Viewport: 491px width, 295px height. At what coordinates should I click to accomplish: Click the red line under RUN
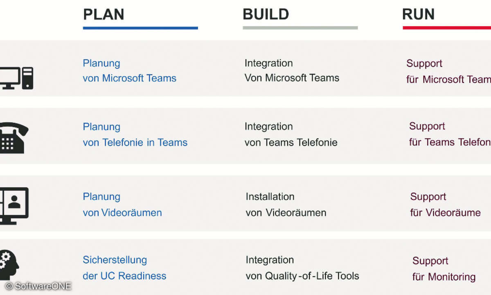[x=447, y=28]
